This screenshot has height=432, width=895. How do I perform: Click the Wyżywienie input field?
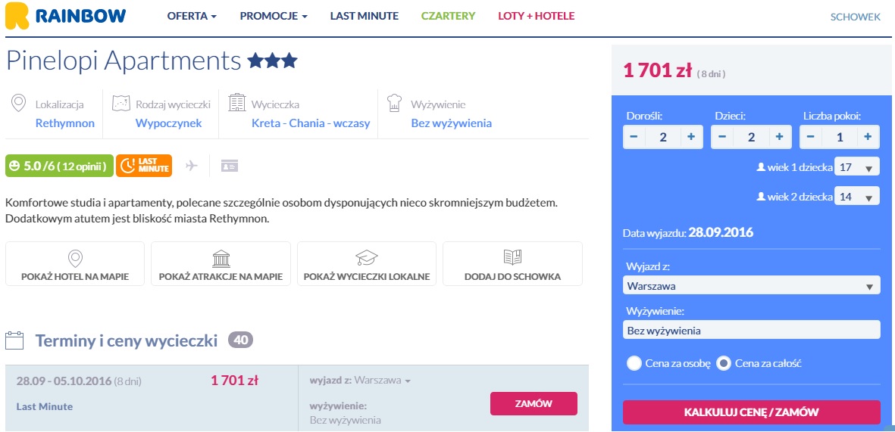751,330
